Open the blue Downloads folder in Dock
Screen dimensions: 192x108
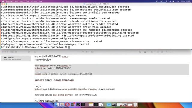click(x=109, y=104)
